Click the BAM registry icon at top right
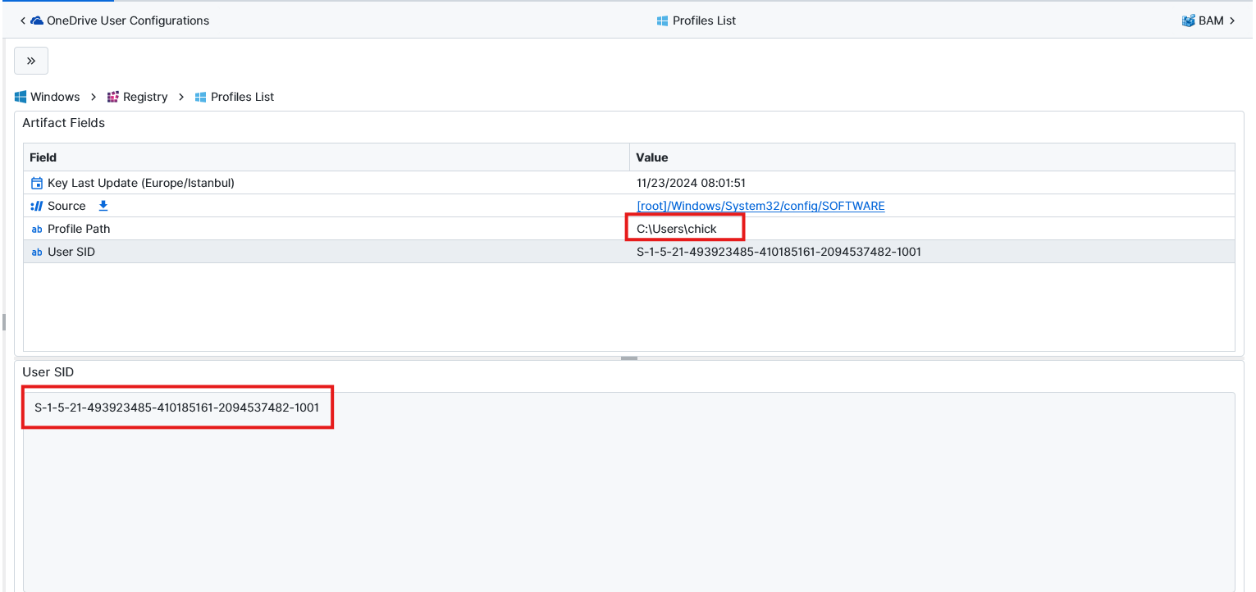Viewport: 1256px width, 592px height. tap(1188, 20)
